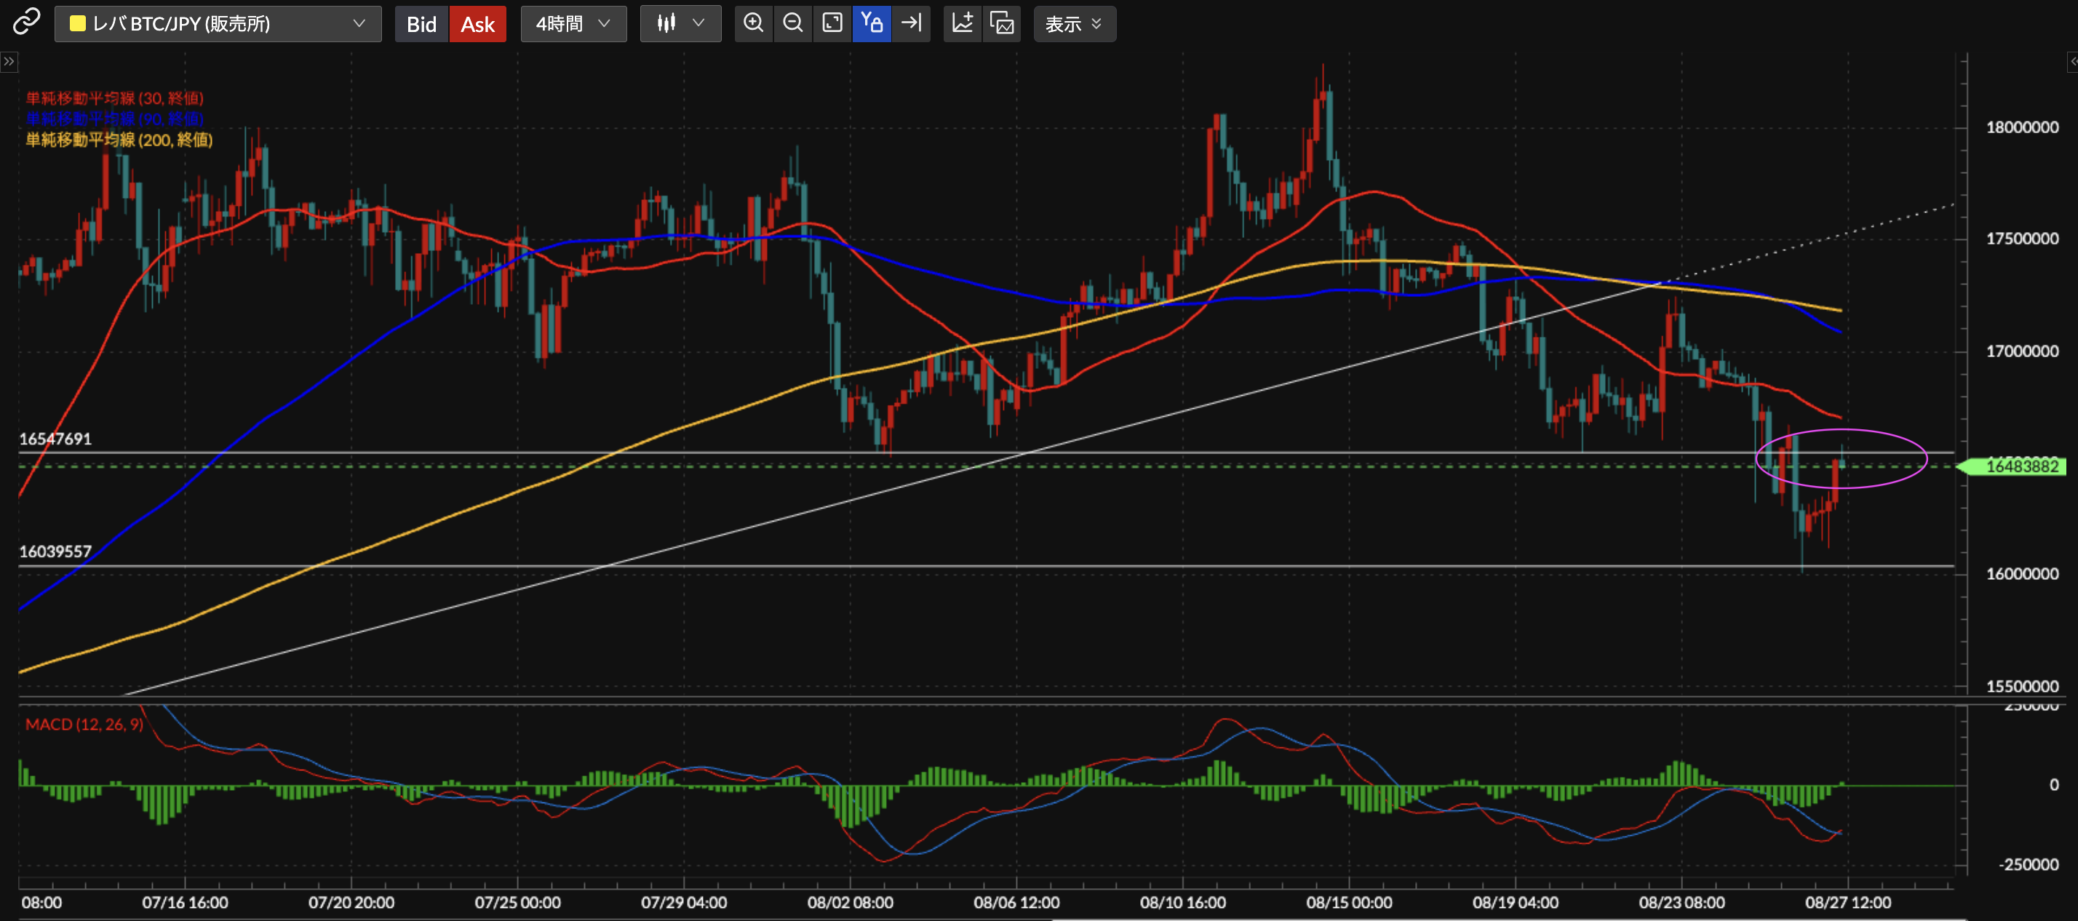Switch price display to Bid
This screenshot has height=921, width=2078.
[x=421, y=24]
